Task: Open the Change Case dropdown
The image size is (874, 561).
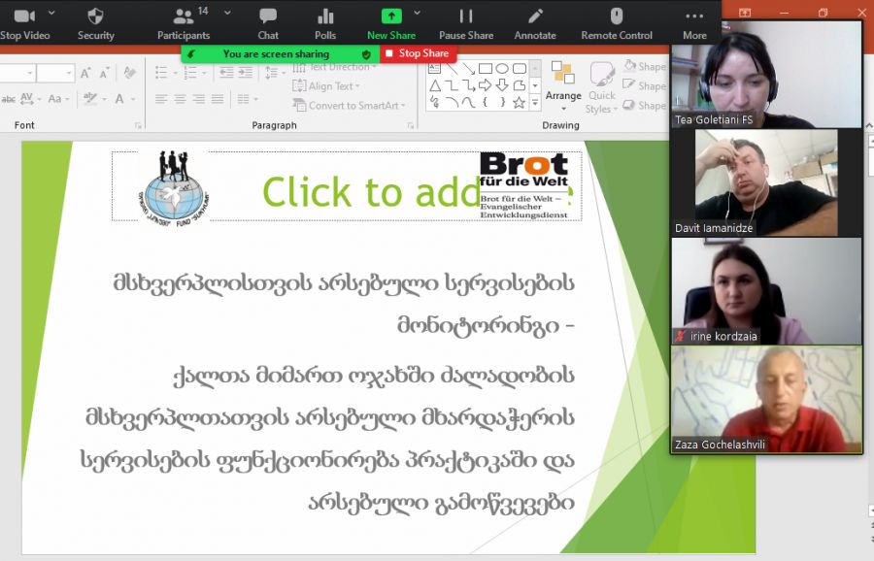Action: click(x=58, y=99)
